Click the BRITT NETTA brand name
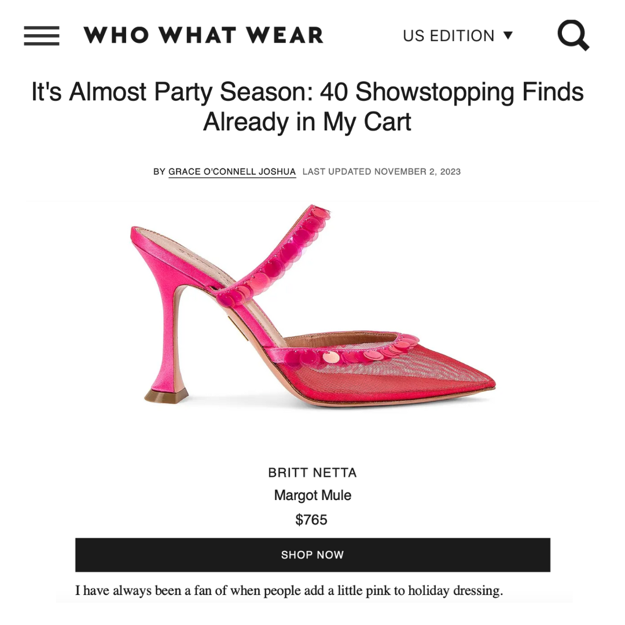 point(312,473)
